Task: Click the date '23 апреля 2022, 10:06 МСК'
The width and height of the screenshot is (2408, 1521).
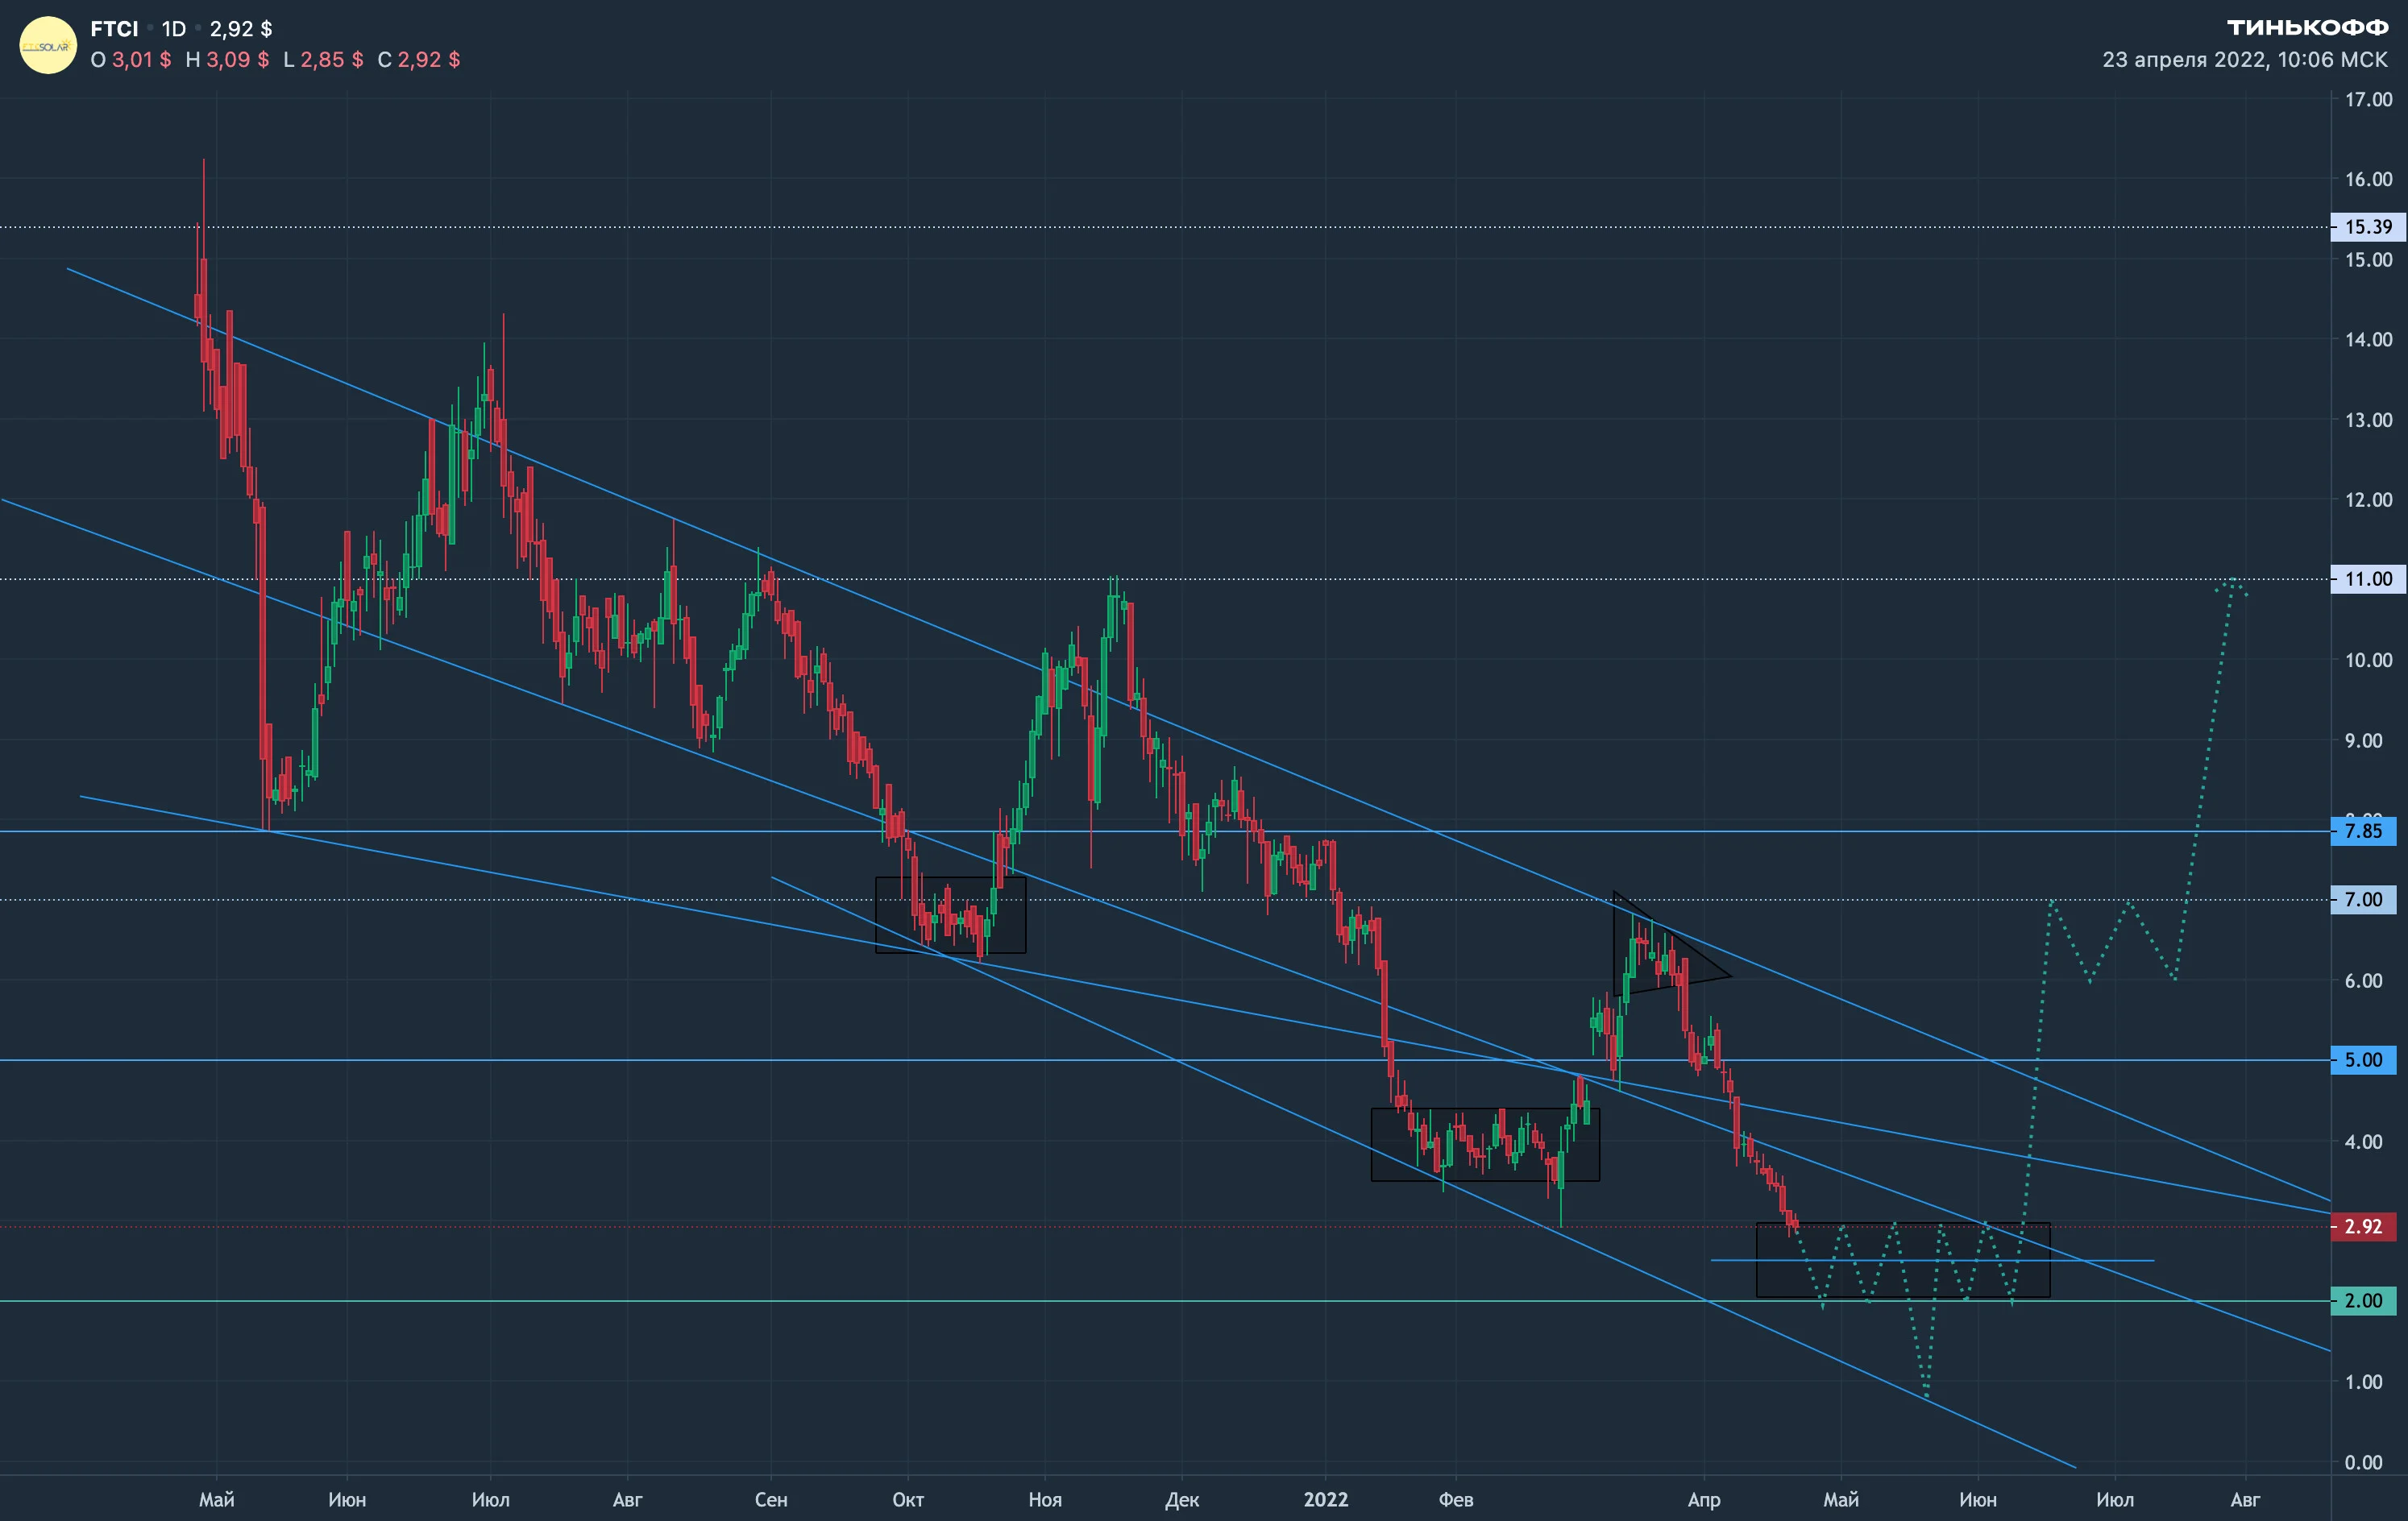Action: coord(2245,60)
